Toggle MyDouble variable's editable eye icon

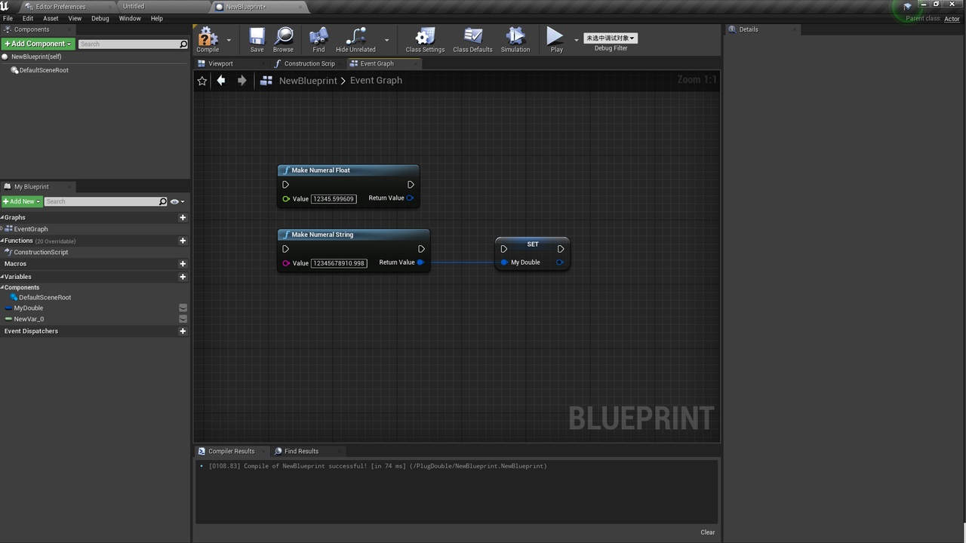coord(183,308)
